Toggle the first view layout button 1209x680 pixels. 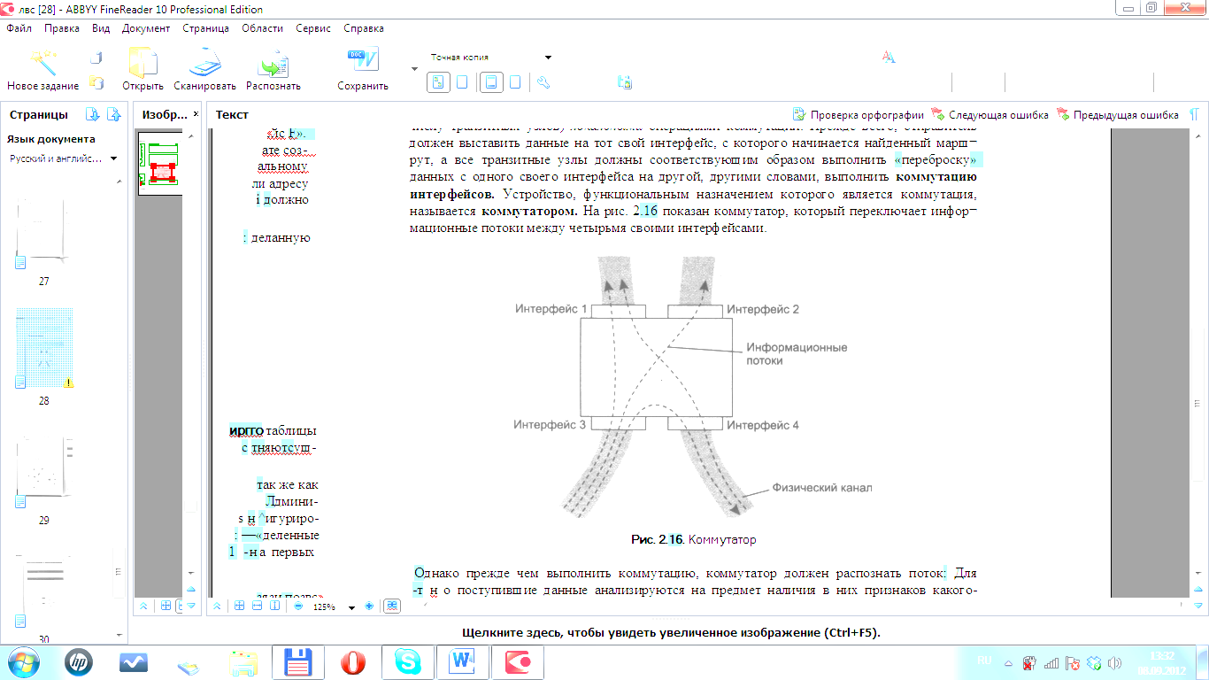tap(439, 82)
